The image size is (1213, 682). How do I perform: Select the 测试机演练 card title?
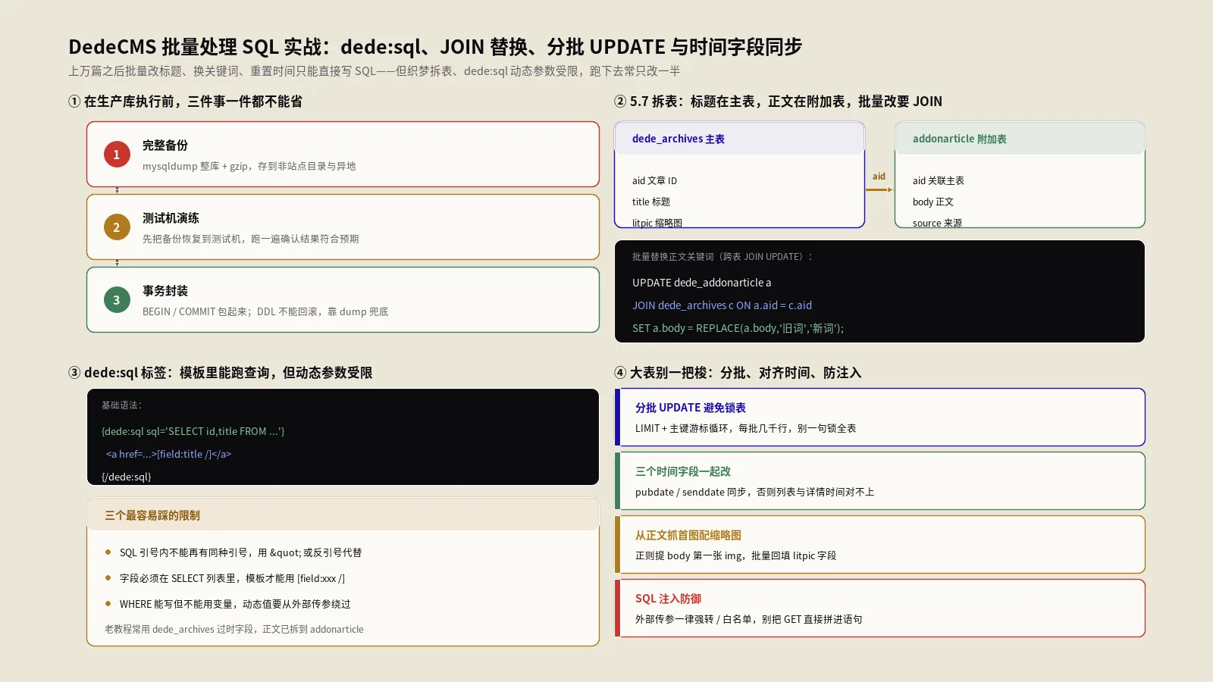tap(171, 218)
